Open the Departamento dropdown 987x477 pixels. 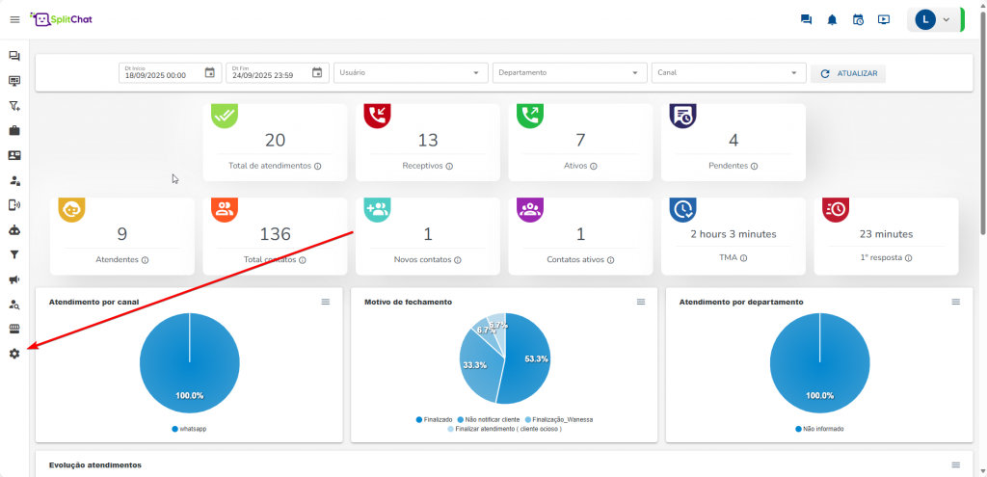(x=570, y=73)
